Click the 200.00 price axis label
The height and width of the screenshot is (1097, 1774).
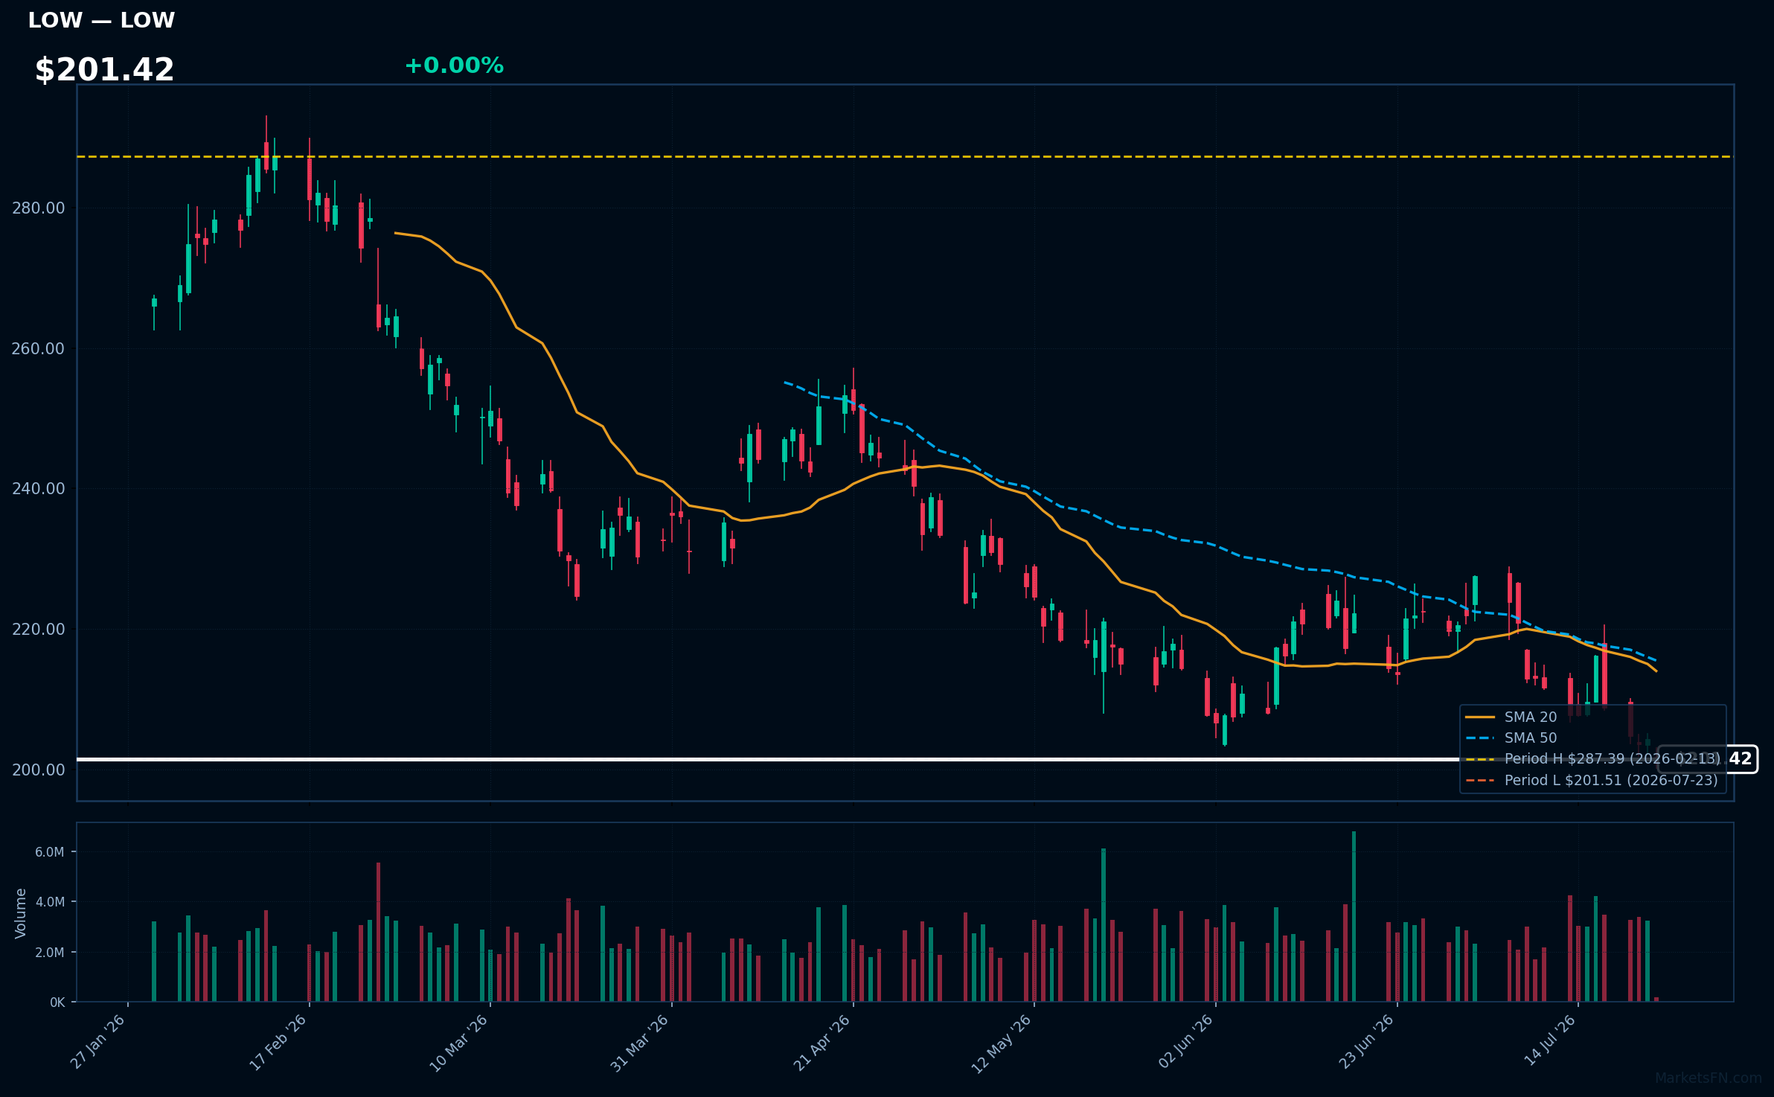pos(38,770)
